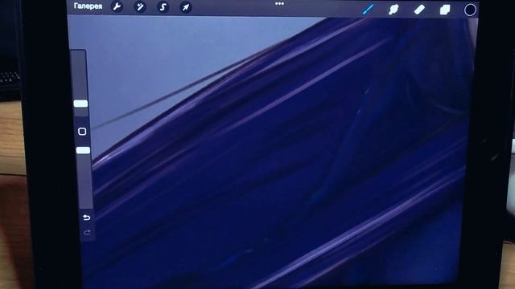
Task: Tap the square Modify button in sidebar
Action: click(82, 132)
